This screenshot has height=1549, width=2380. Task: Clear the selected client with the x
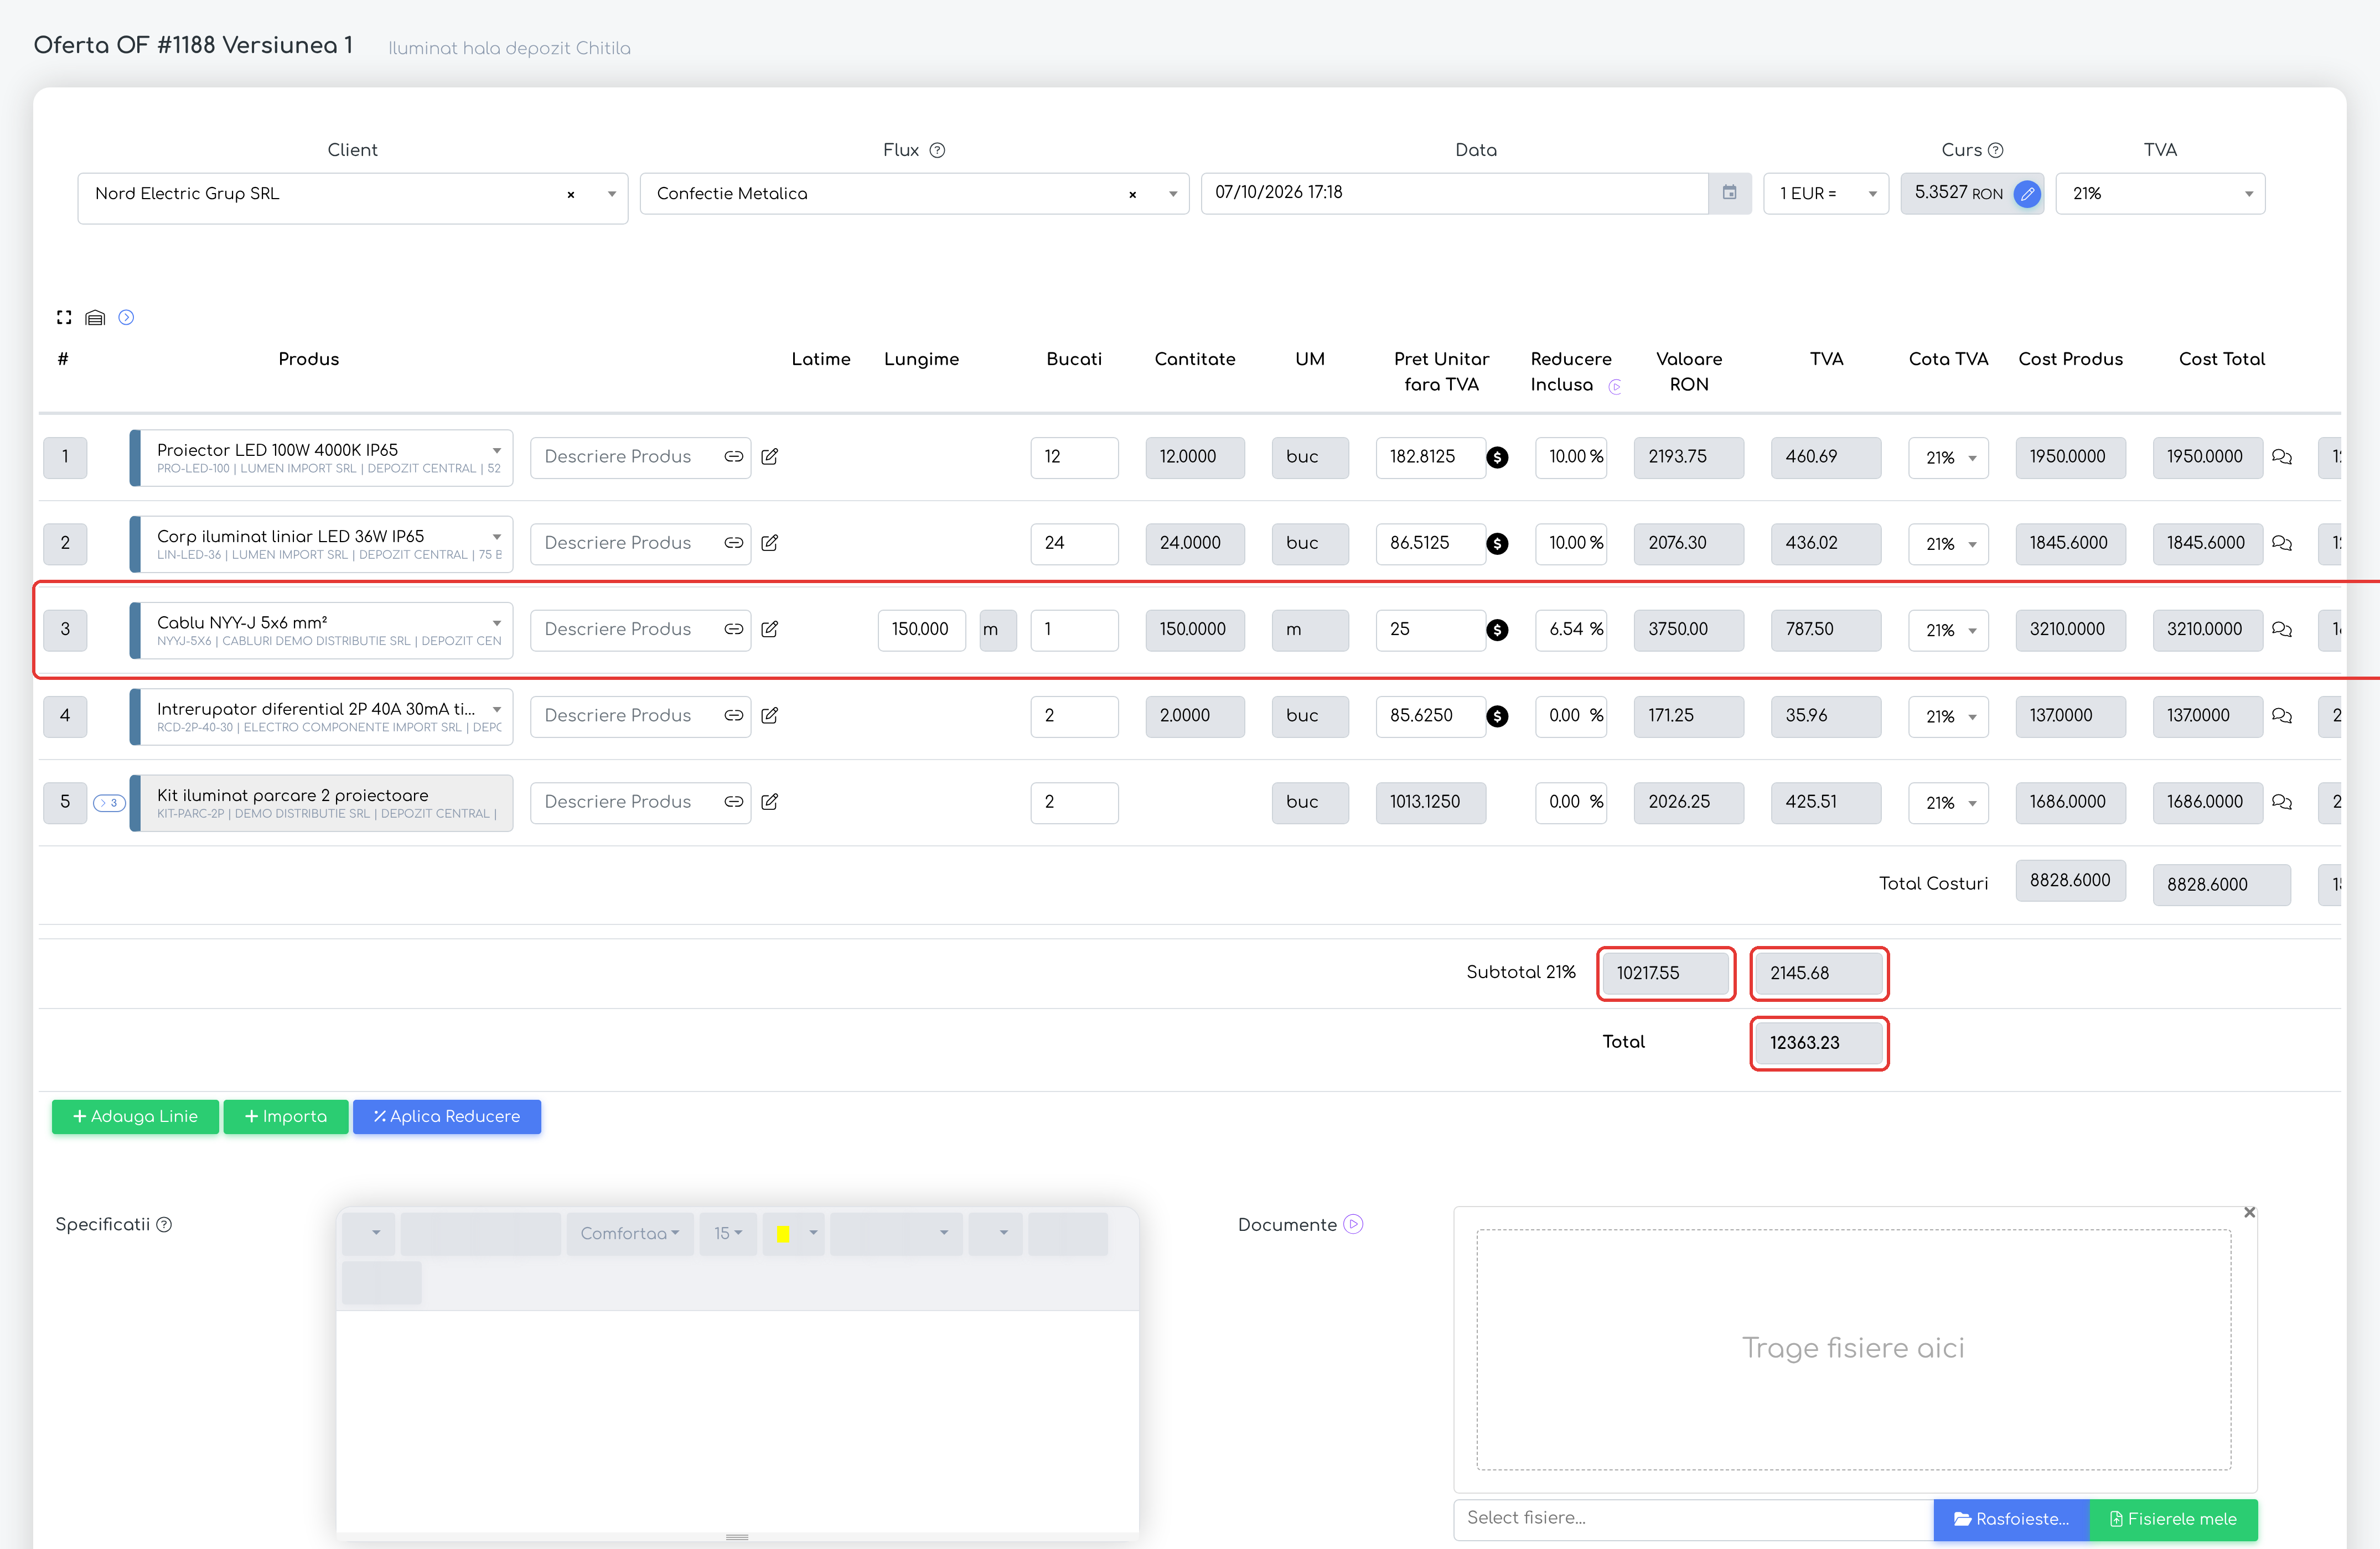pyautogui.click(x=571, y=195)
